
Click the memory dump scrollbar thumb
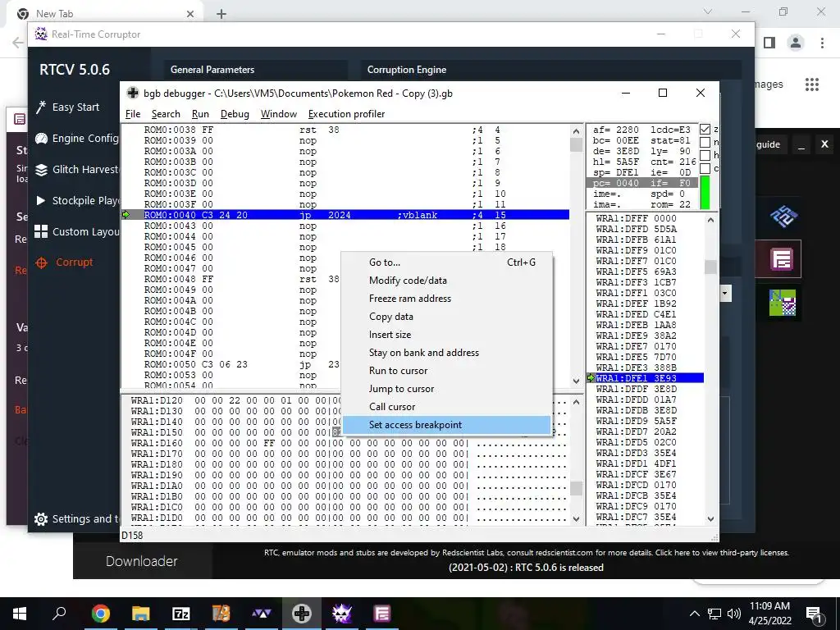(576, 488)
